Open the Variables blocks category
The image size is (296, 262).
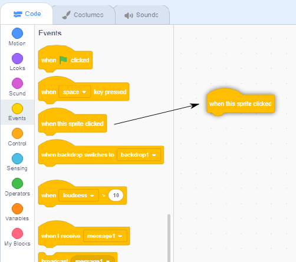point(17,212)
